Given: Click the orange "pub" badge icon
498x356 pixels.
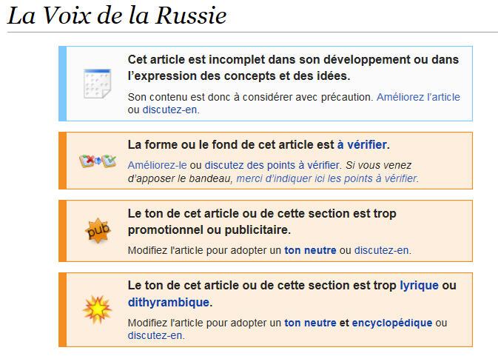Looking at the screenshot, I should tap(97, 231).
